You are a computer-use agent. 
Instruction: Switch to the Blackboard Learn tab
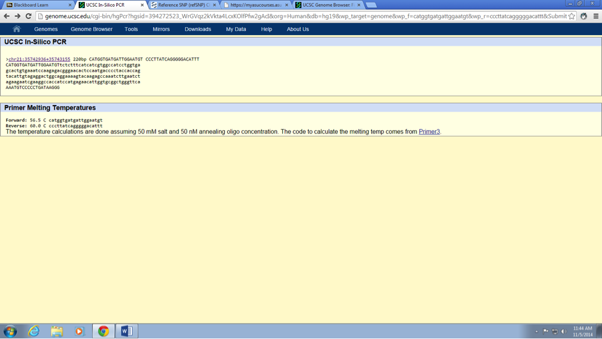point(36,5)
